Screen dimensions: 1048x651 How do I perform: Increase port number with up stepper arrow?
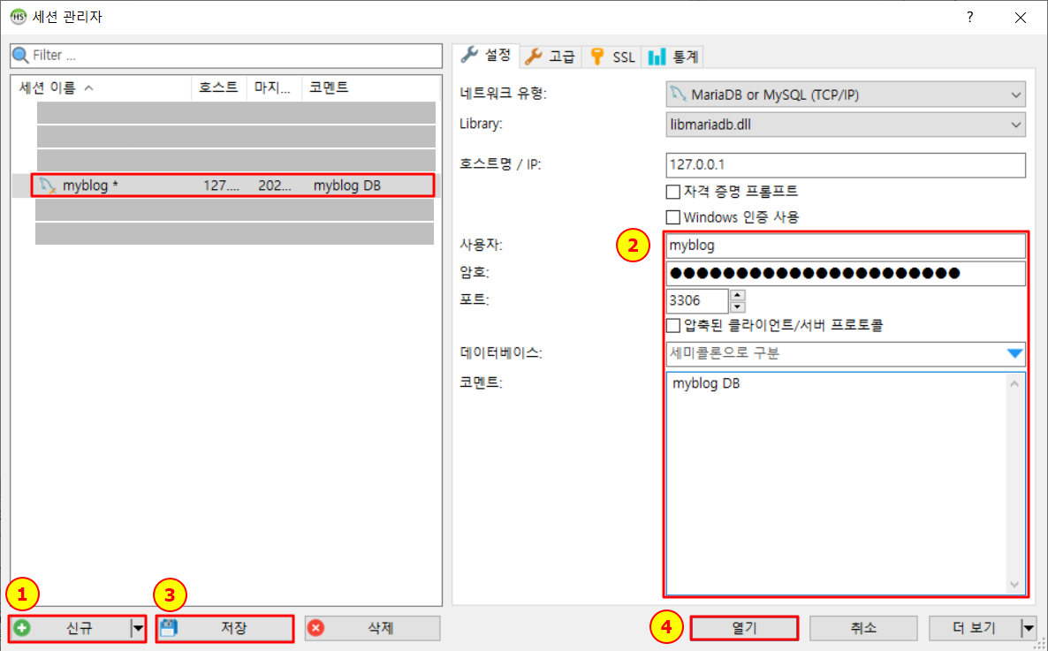tap(739, 295)
